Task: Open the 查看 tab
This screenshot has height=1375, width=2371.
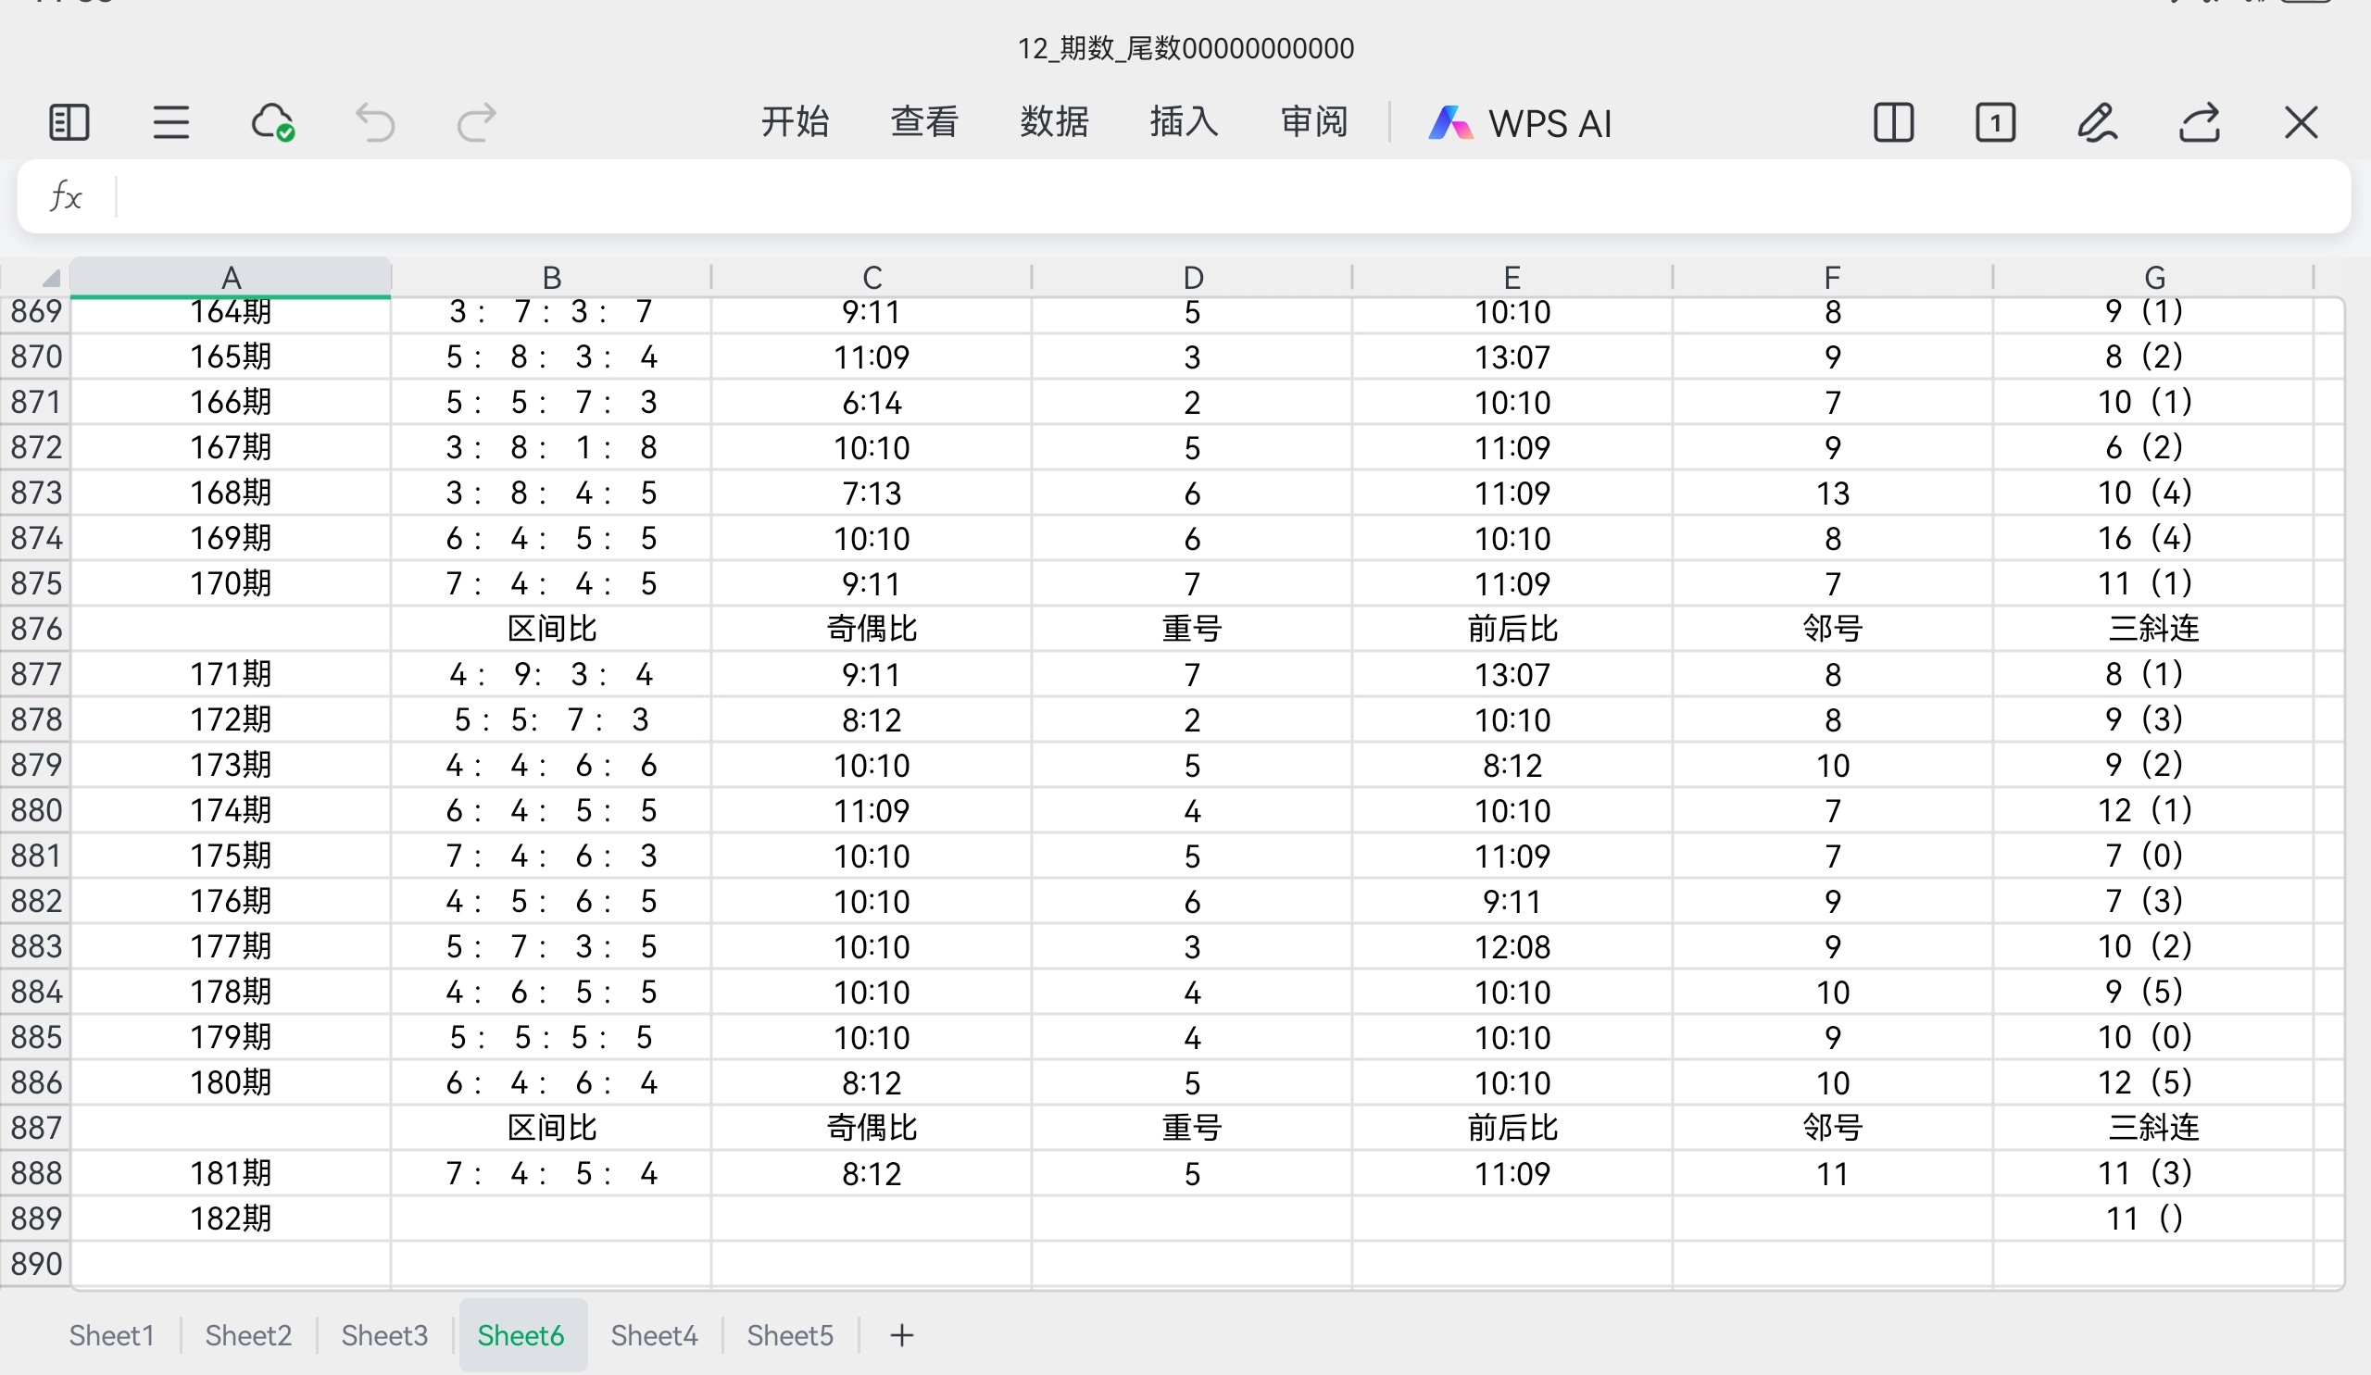Action: [x=925, y=122]
